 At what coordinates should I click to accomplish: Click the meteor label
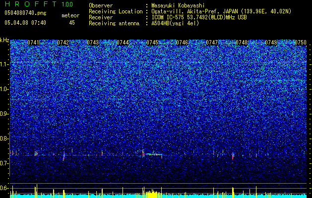point(70,15)
